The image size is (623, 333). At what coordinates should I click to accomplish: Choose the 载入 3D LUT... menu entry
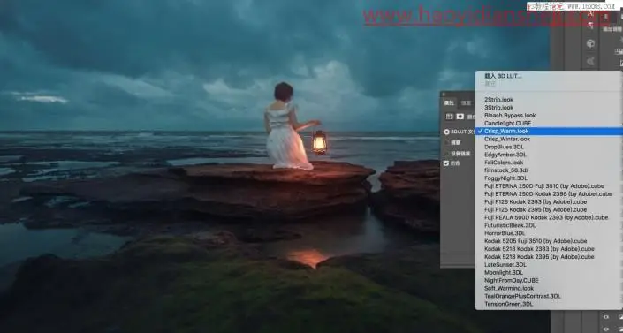[x=503, y=76]
